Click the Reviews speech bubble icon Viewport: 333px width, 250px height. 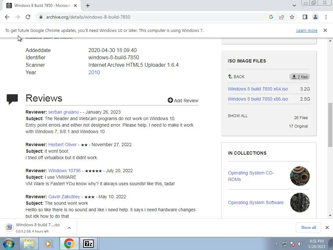tap(12, 99)
